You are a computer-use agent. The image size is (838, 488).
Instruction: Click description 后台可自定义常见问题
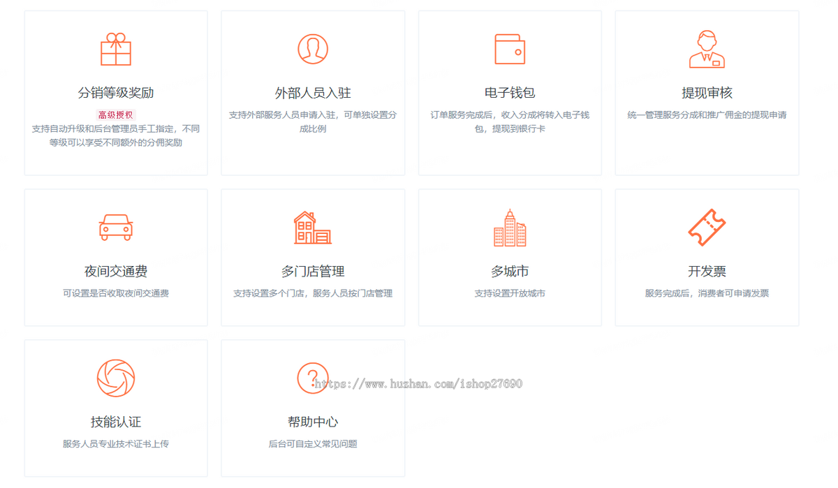point(313,444)
